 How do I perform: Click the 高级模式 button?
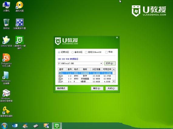[61, 89]
